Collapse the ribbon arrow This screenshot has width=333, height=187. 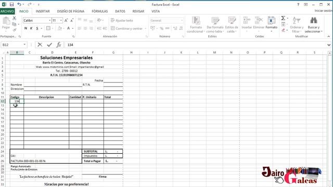click(x=328, y=36)
